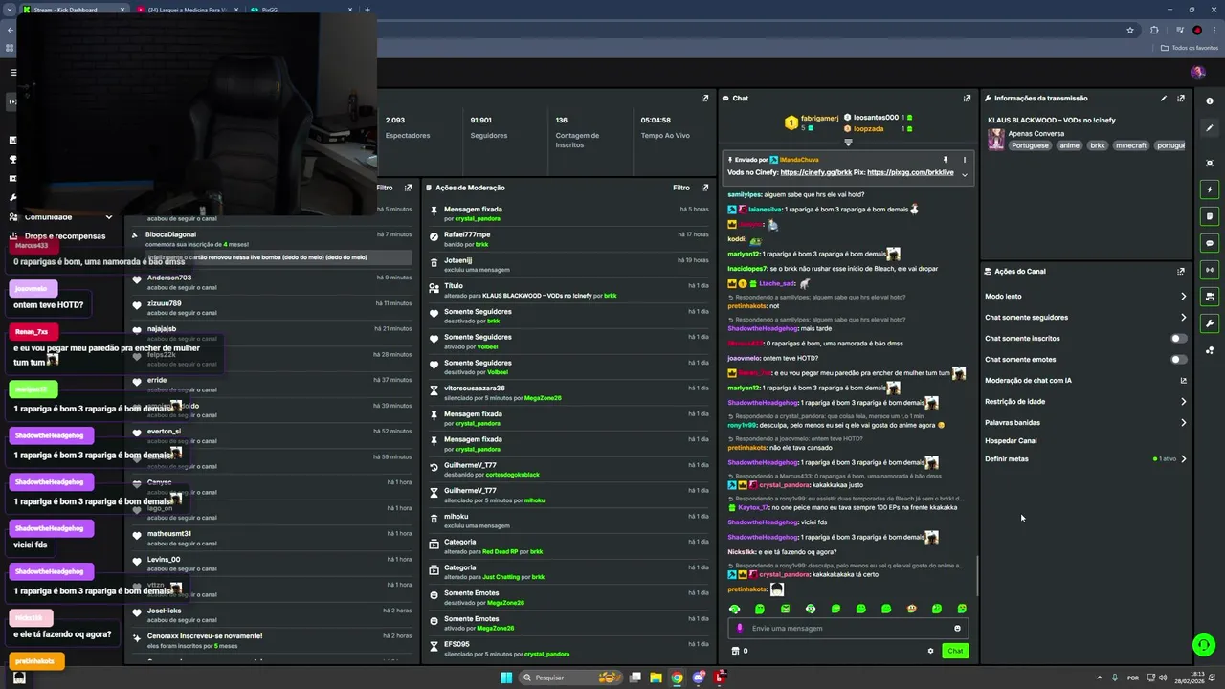Edit stream info with pencil icon in panel header

pyautogui.click(x=1164, y=98)
